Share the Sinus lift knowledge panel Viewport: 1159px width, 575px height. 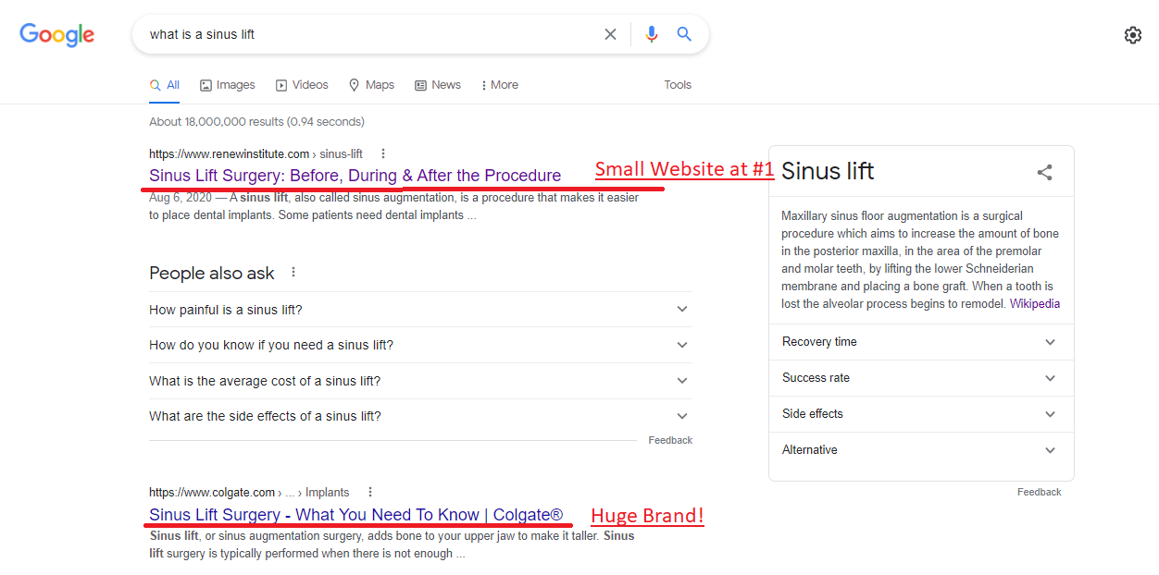click(1044, 172)
